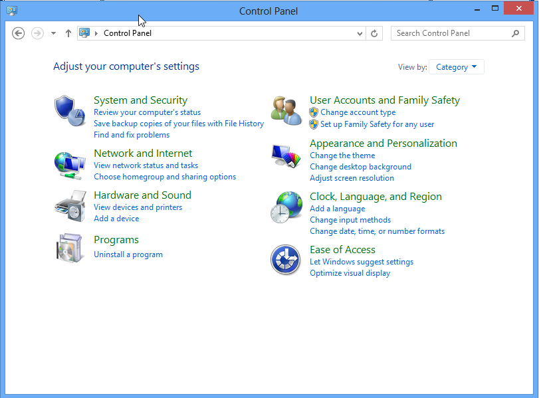Open the Network and Internet icon
539x398 pixels.
point(69,163)
